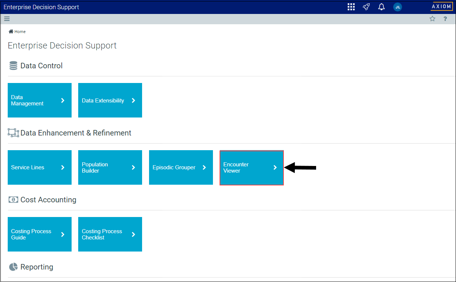Open notifications bell icon
Viewport: 456px width, 282px height.
pyautogui.click(x=381, y=7)
